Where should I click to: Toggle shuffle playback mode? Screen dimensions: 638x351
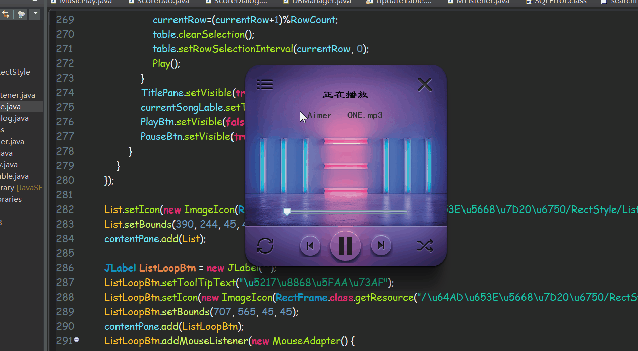coord(425,246)
